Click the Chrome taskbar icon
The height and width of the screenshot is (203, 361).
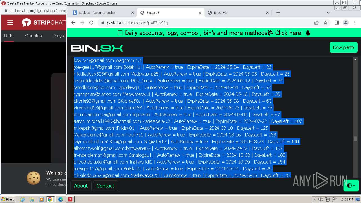(50, 199)
